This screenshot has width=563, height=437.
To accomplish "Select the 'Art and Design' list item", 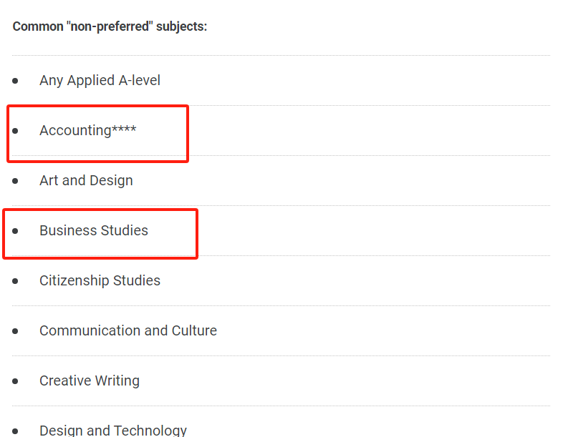I will pos(86,181).
